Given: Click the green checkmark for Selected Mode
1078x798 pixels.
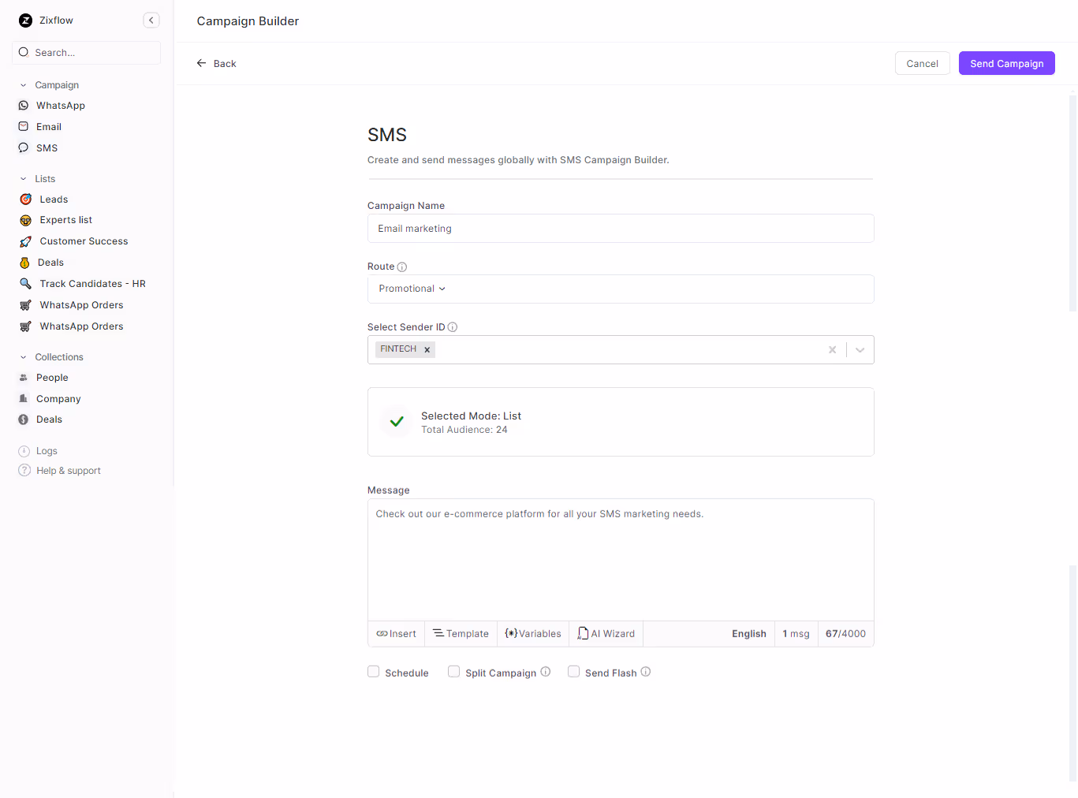Looking at the screenshot, I should pyautogui.click(x=397, y=422).
